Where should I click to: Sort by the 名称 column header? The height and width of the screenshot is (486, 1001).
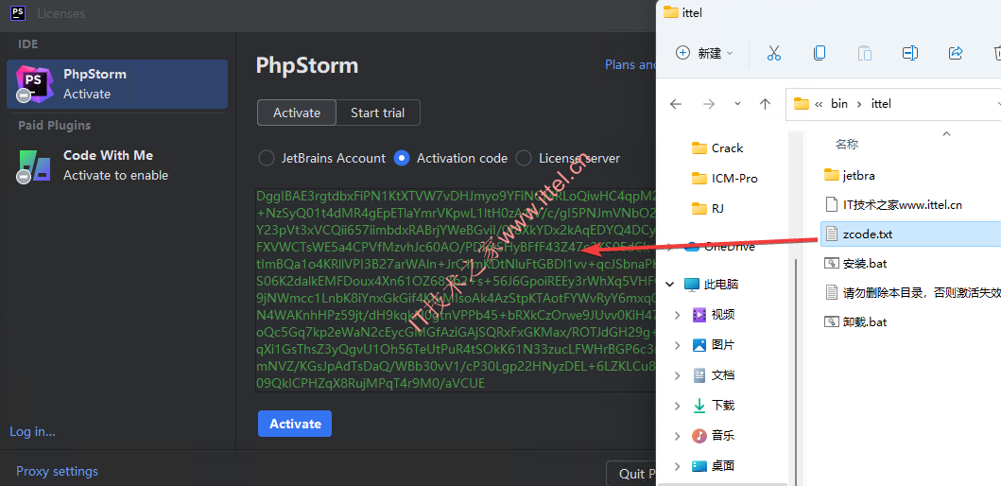tap(847, 145)
